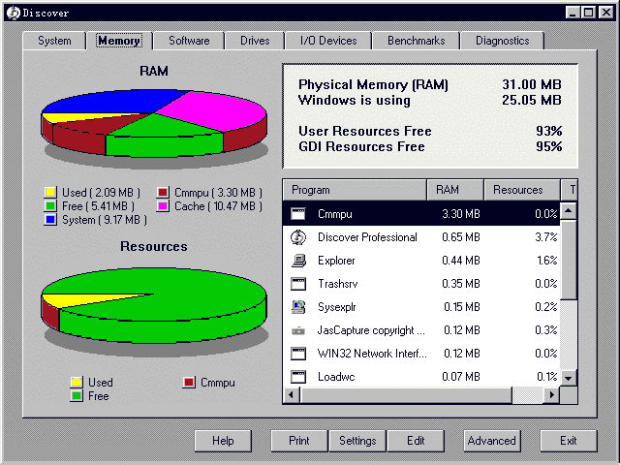620x465 pixels.
Task: Open the Benchmarks tab
Action: [x=416, y=41]
